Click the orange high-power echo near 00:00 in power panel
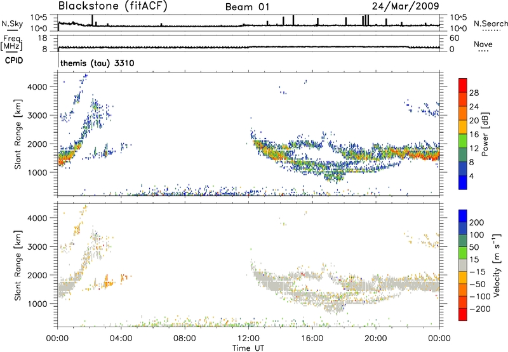Image resolution: width=508 pixels, height=352 pixels. pos(65,158)
